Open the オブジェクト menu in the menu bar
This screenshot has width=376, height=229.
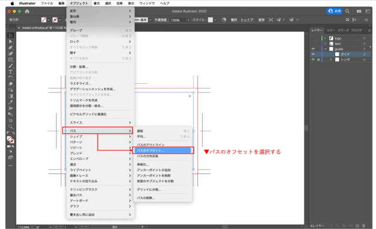(x=79, y=4)
